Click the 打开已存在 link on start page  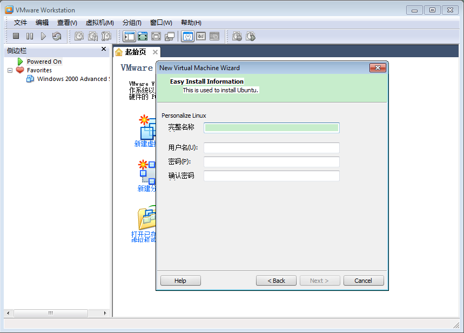coord(144,237)
